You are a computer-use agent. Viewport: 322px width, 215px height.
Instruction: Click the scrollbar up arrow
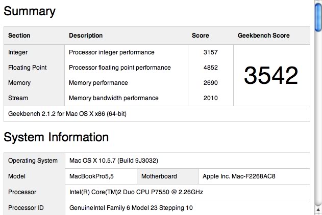click(x=317, y=3)
